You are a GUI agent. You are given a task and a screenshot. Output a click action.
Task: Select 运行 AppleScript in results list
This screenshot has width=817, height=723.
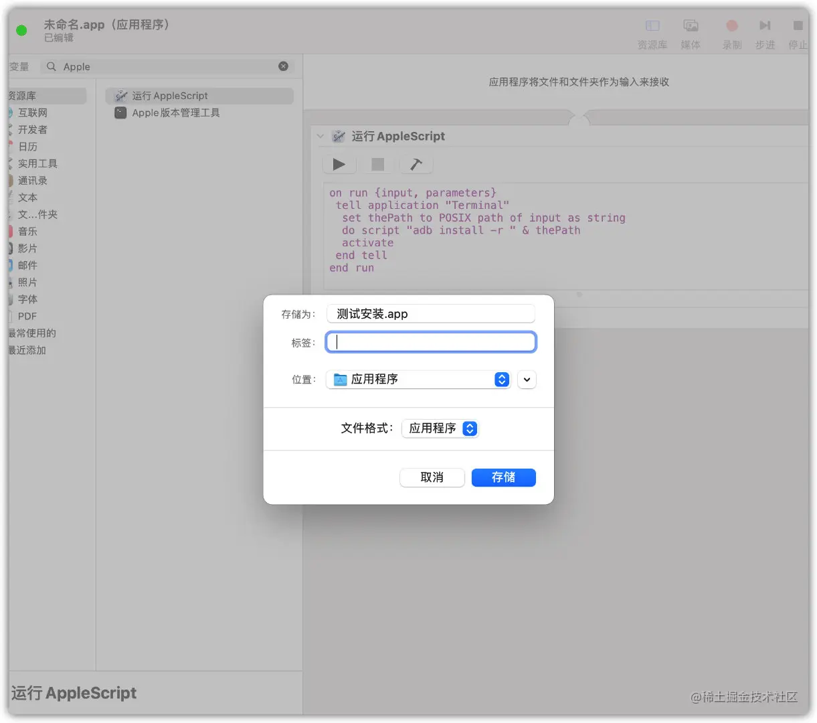[199, 96]
